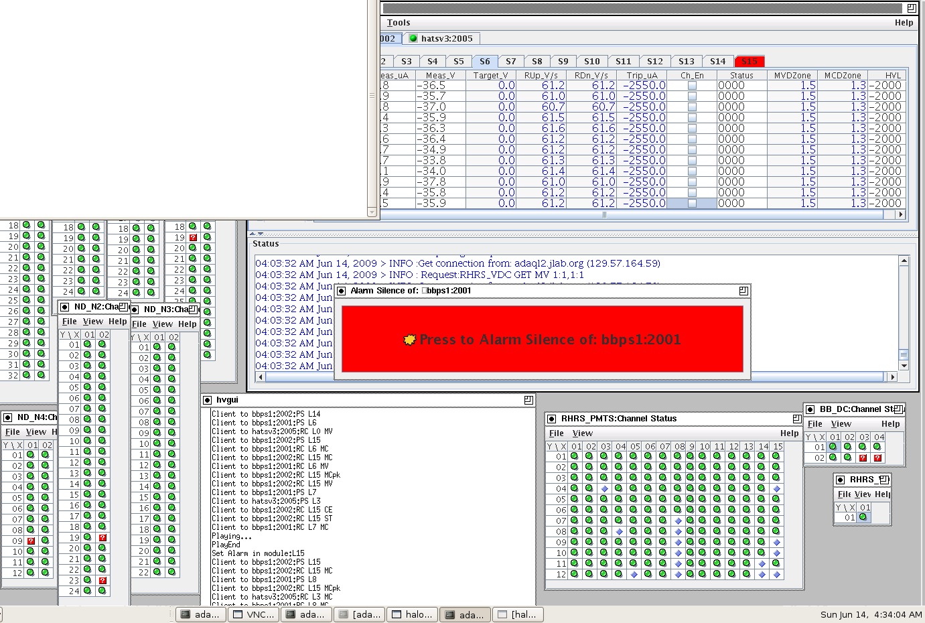Click RHRS_PMTS blue diamond at row 11 column 14

pos(762,564)
